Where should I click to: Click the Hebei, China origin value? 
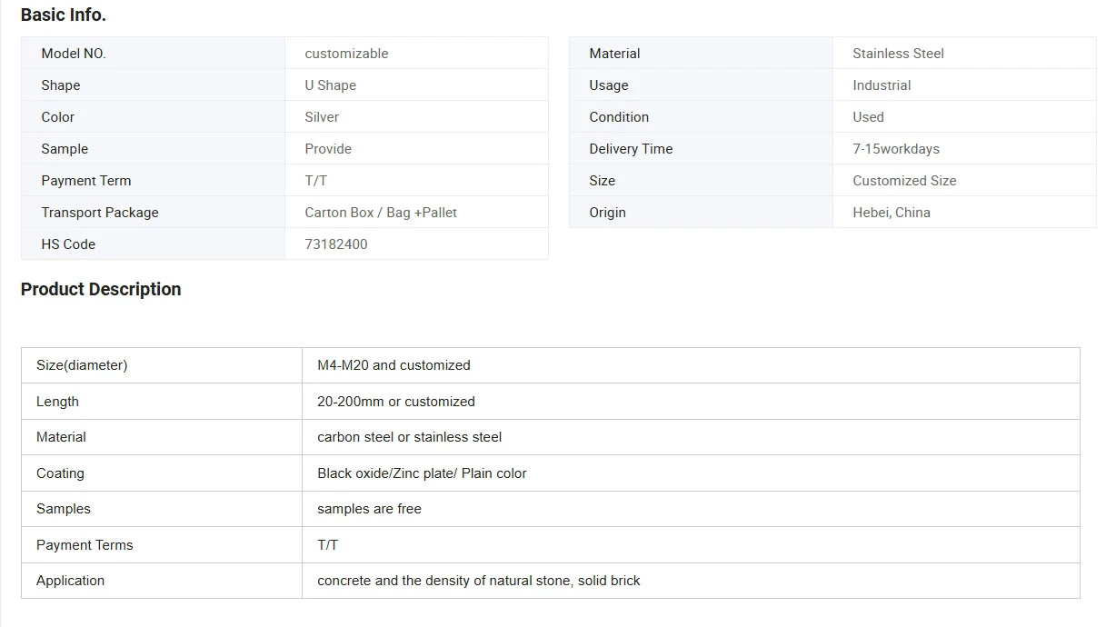[x=892, y=213]
